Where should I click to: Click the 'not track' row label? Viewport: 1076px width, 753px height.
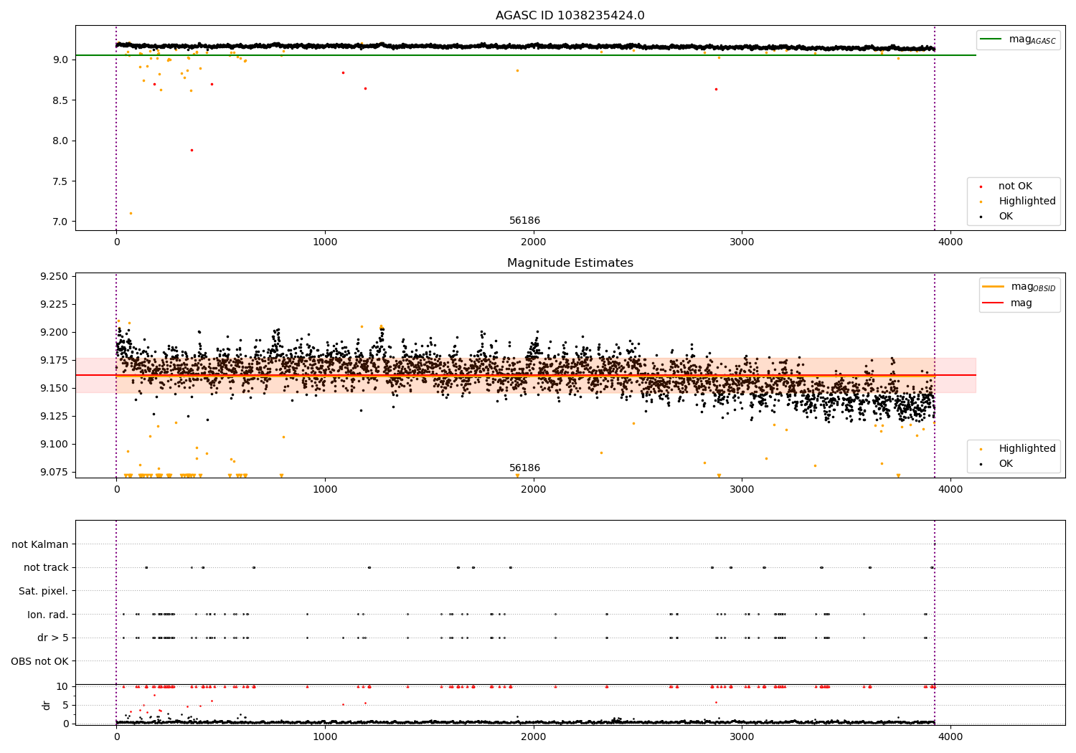pyautogui.click(x=46, y=568)
